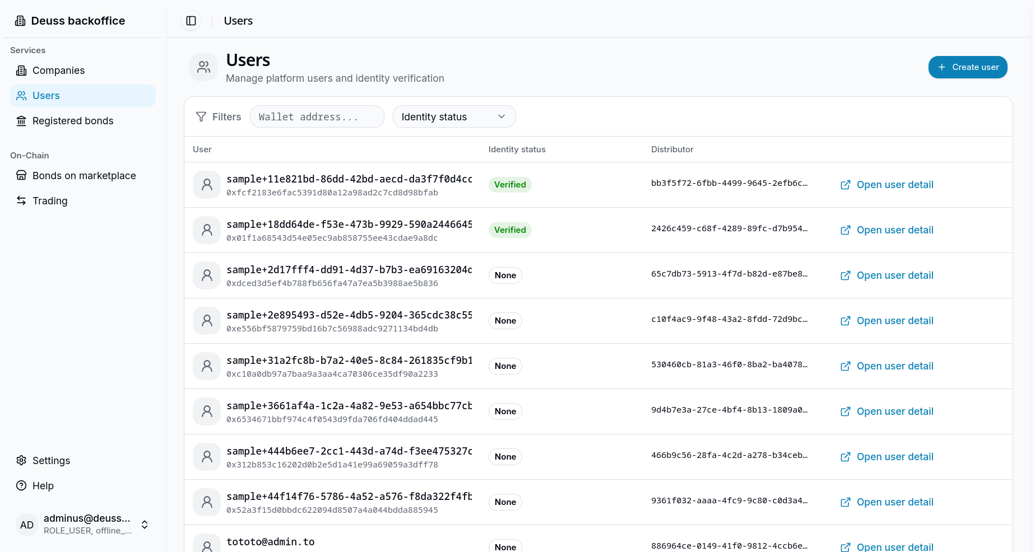Open the Trading section
Screen dimensions: 1035x552
[83, 201]
